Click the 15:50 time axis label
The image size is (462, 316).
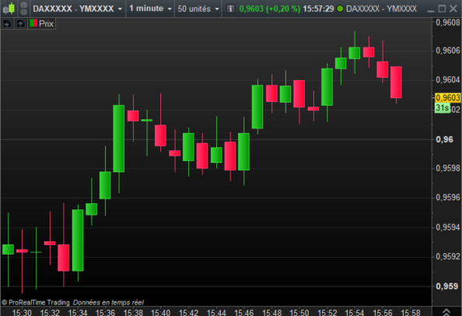click(x=299, y=312)
